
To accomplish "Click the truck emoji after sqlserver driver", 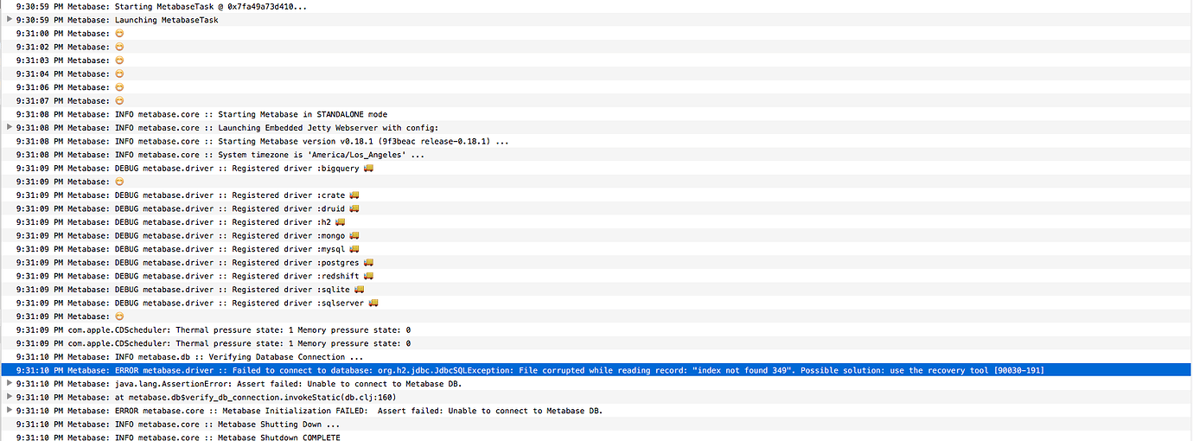I will click(373, 303).
